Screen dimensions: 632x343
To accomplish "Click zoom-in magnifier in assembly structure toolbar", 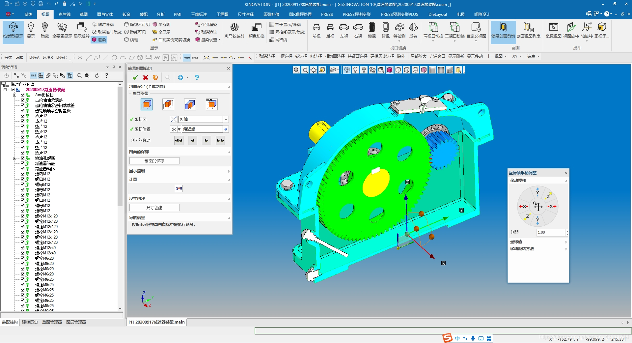I will (80, 75).
